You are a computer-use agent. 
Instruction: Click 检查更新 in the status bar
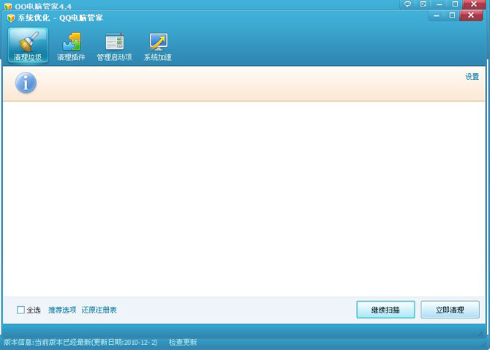coord(183,342)
